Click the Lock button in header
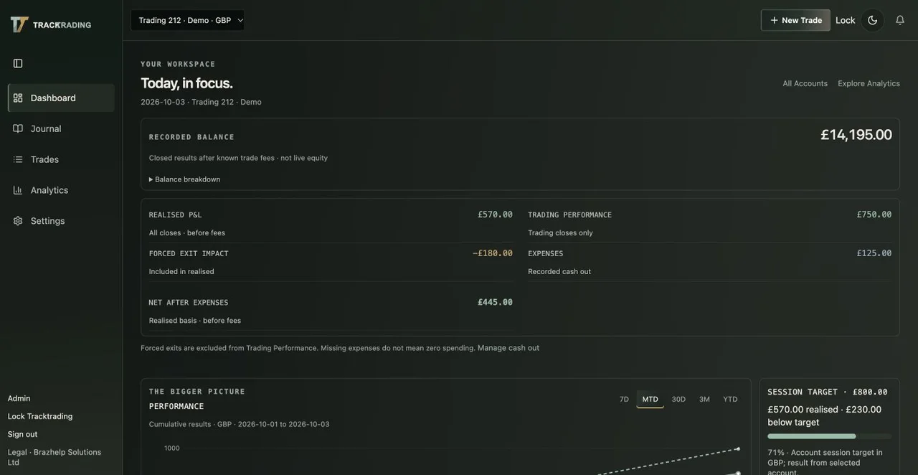Screen dimensions: 918x475 tap(846, 20)
